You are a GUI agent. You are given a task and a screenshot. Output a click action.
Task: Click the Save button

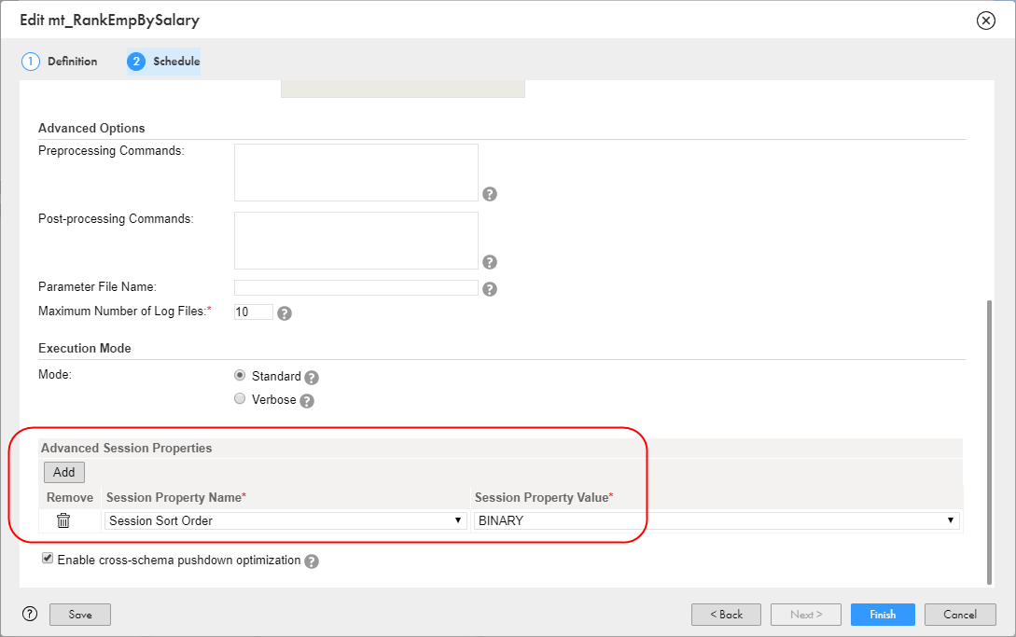point(80,615)
